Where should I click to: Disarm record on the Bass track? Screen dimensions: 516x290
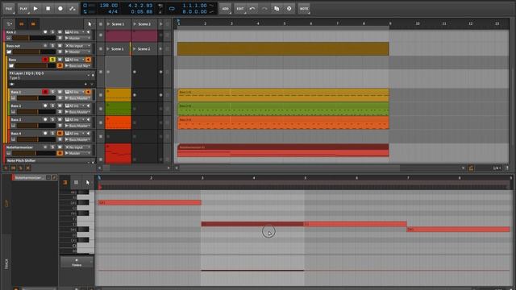click(45, 60)
